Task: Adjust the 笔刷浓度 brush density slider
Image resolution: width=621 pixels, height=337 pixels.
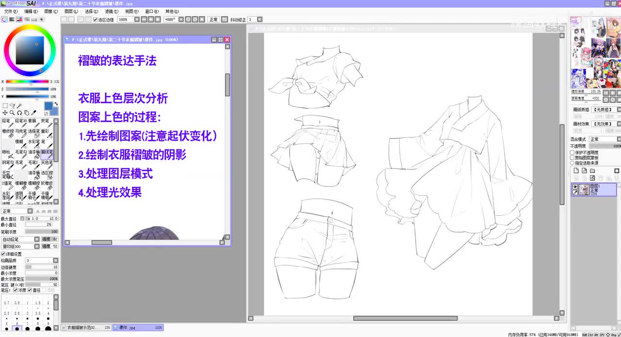Action: pos(42,232)
